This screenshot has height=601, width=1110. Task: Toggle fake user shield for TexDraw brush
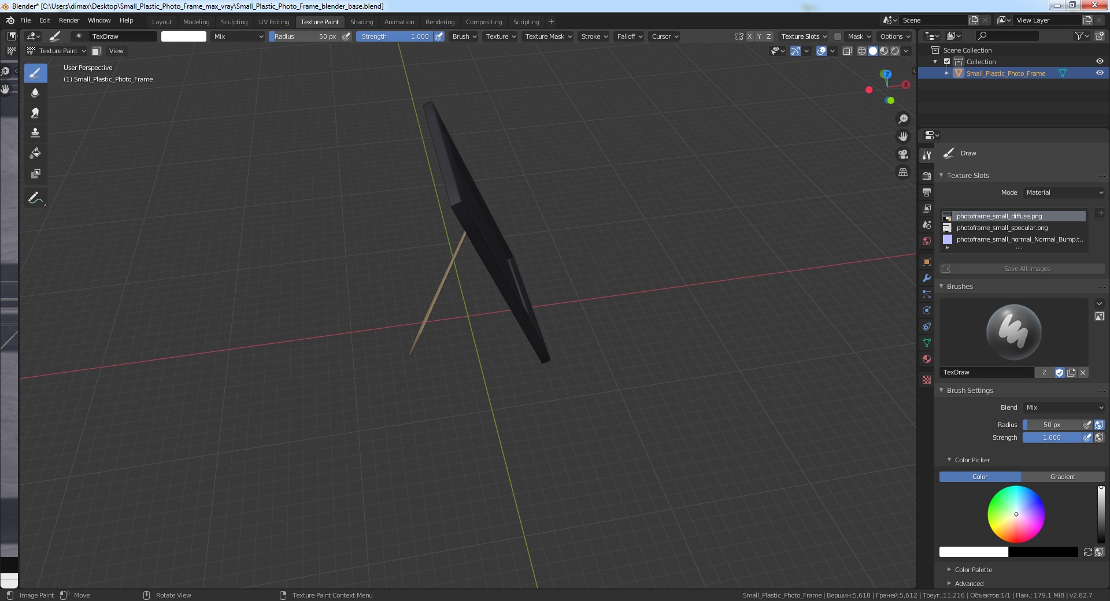click(x=1060, y=373)
